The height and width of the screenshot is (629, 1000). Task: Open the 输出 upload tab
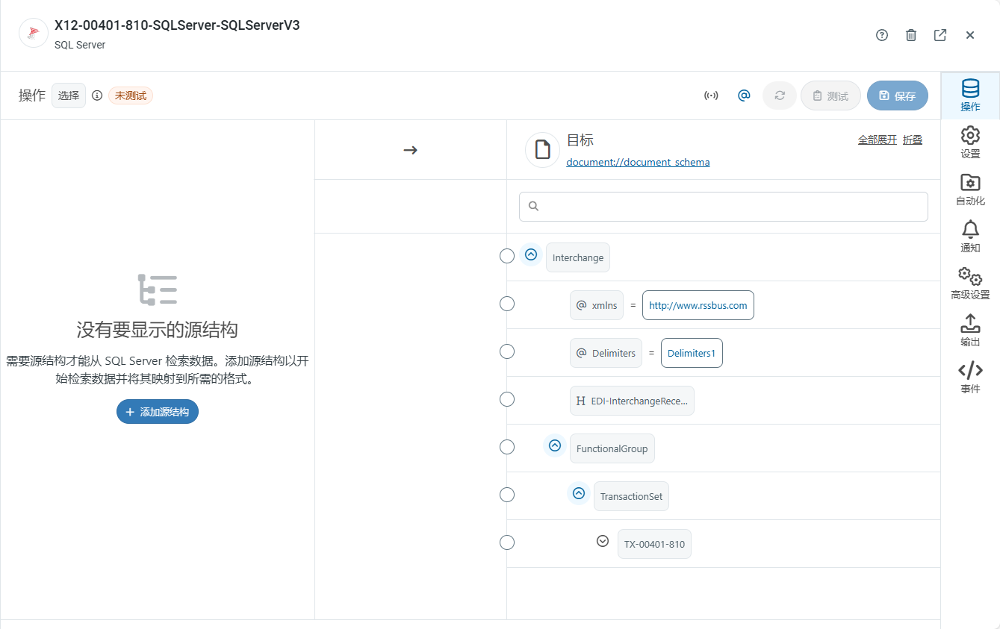970,330
